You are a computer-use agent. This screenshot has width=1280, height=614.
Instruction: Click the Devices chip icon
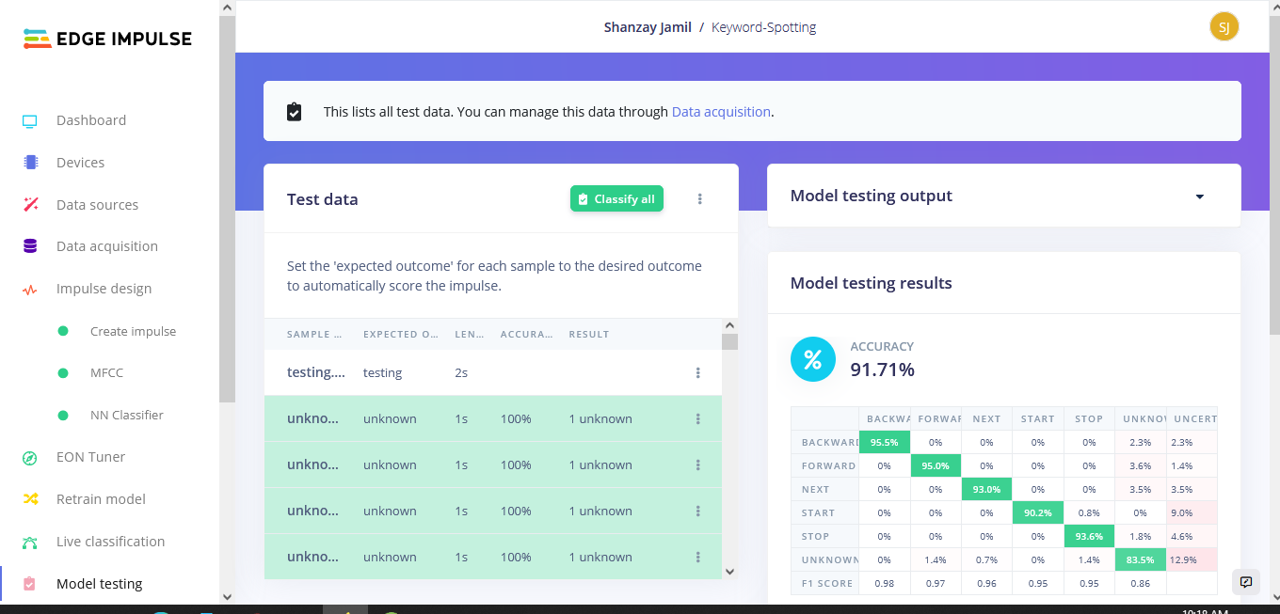[x=30, y=163]
